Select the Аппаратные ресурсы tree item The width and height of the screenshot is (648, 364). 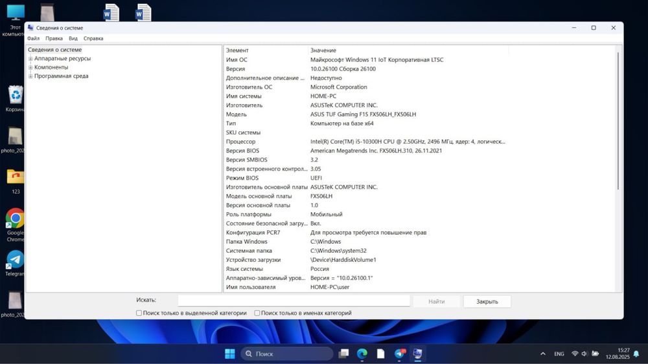pos(62,59)
